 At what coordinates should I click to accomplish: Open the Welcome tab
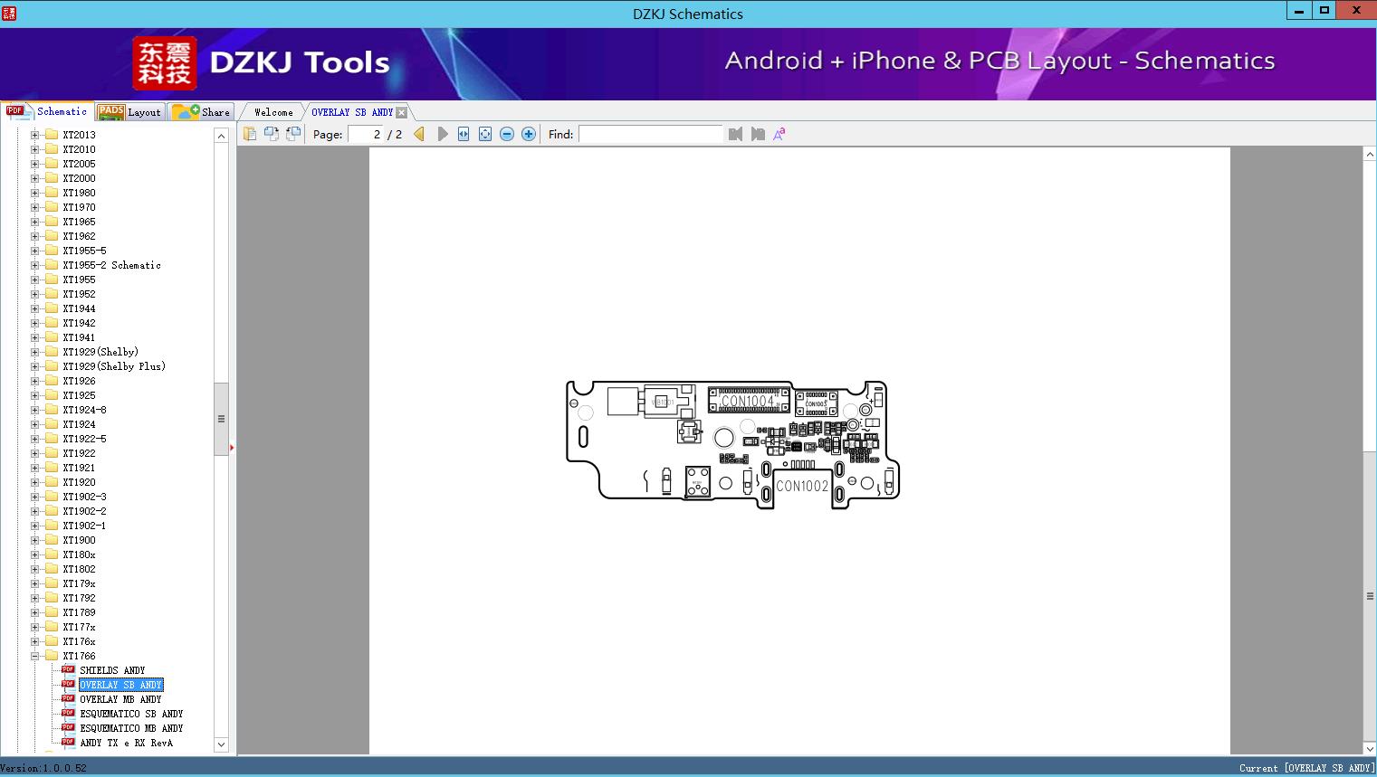tap(273, 112)
